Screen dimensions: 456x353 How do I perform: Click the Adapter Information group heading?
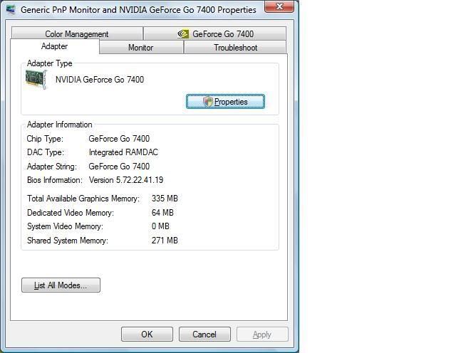[x=60, y=125]
